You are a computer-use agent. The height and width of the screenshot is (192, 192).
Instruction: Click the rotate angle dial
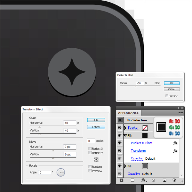tap(61, 172)
